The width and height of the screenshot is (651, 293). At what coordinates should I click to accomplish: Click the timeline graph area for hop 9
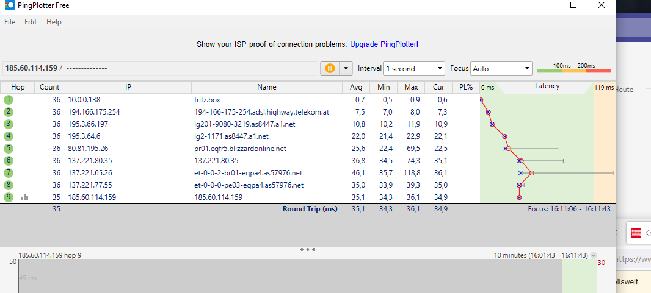coord(307,276)
